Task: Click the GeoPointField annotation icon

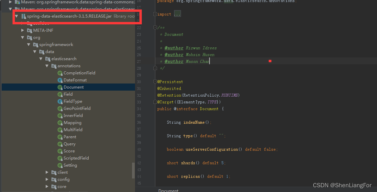Action: click(x=60, y=109)
